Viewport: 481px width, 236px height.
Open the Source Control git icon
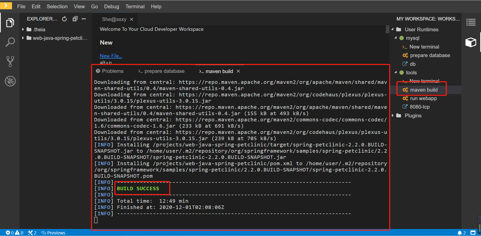coord(10,61)
